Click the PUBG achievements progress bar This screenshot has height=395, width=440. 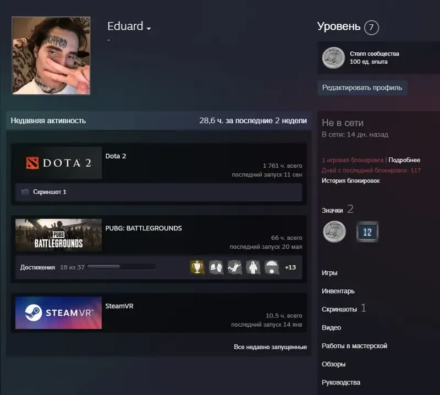coord(121,267)
